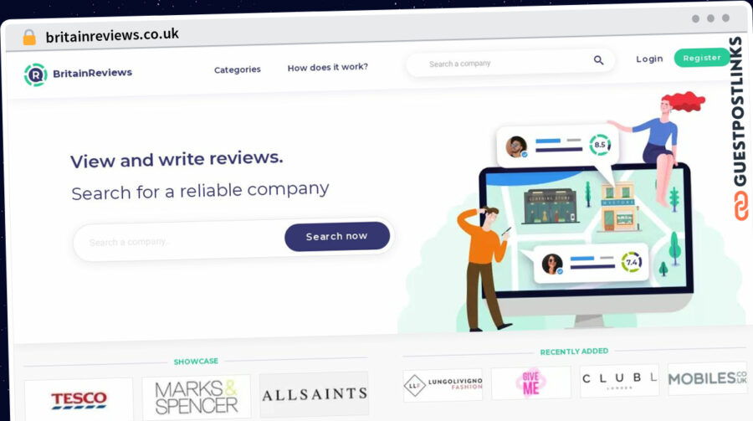Click the SHOWCASE section heading
The image size is (753, 421).
196,361
